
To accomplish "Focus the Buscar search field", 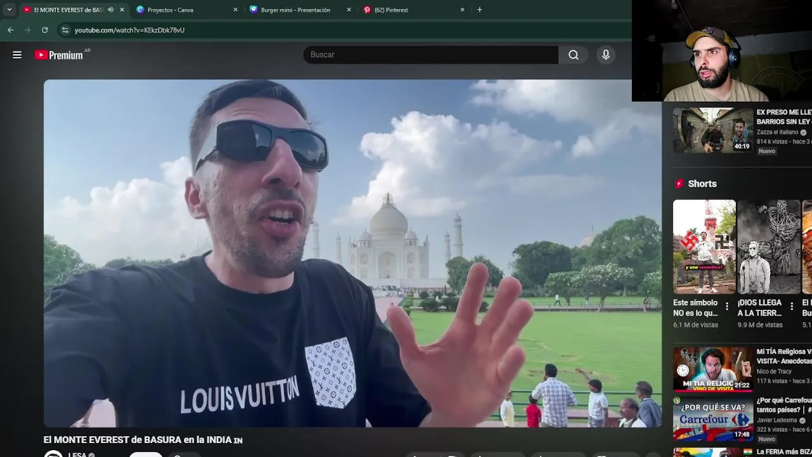I will pyautogui.click(x=431, y=55).
